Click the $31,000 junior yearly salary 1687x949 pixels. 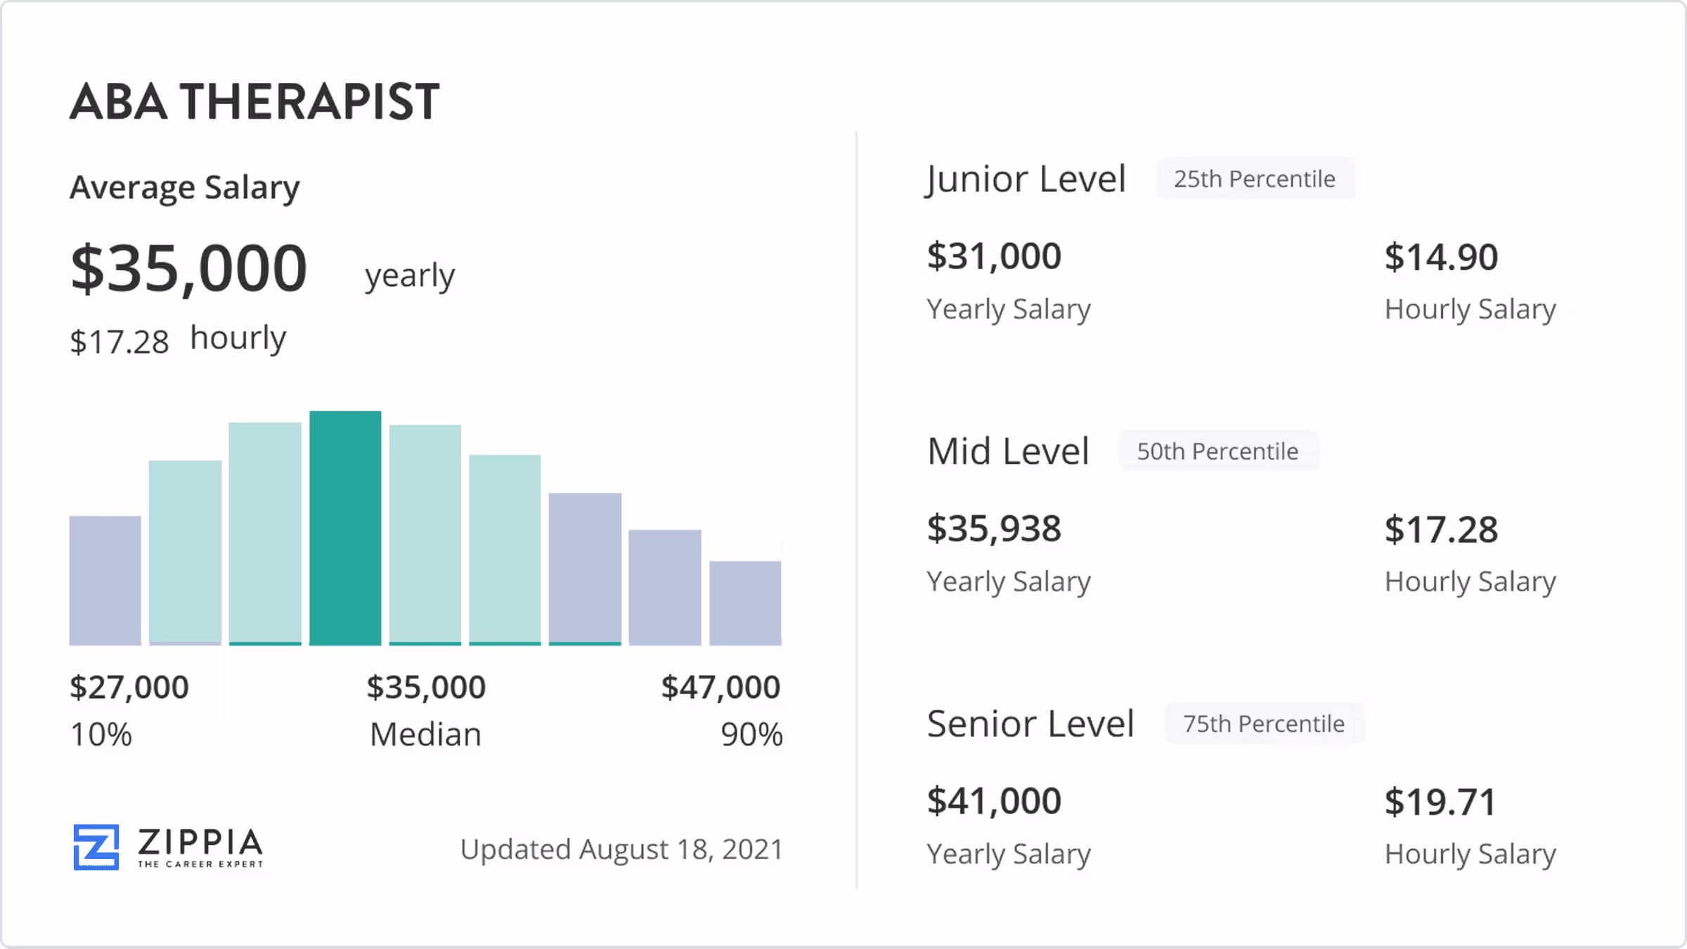(x=994, y=256)
